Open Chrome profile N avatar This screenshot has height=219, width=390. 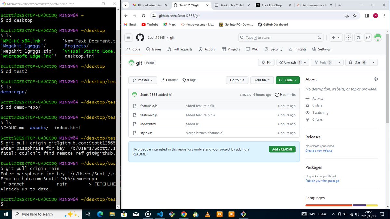(x=375, y=16)
